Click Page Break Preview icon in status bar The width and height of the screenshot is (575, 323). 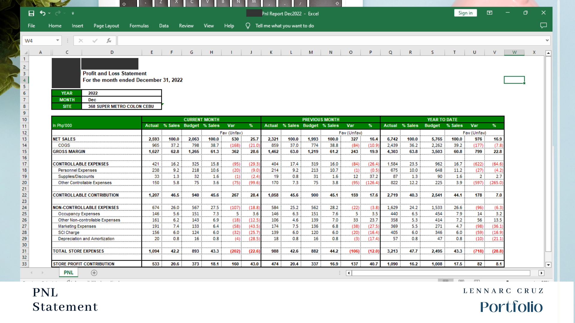pos(477,281)
